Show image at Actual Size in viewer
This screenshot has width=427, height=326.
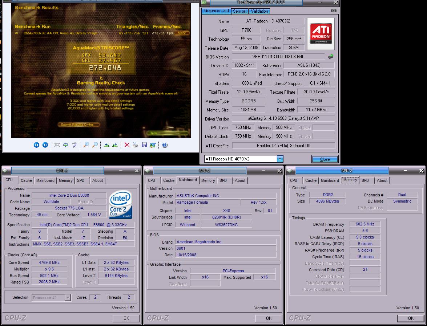[66, 145]
